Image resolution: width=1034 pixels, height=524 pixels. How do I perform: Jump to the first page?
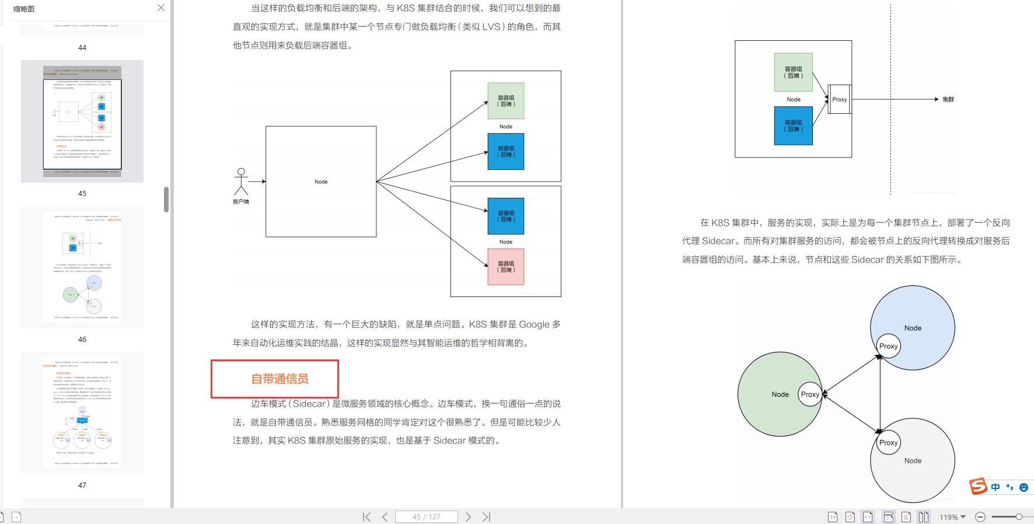366,517
